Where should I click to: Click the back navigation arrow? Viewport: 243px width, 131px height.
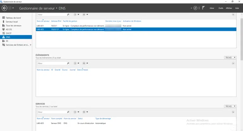coord(4,8)
